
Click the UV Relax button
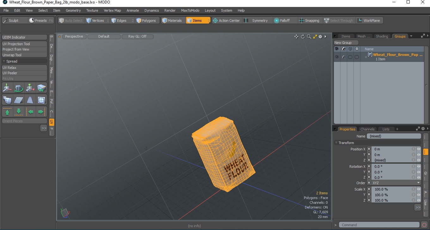[x=25, y=68]
